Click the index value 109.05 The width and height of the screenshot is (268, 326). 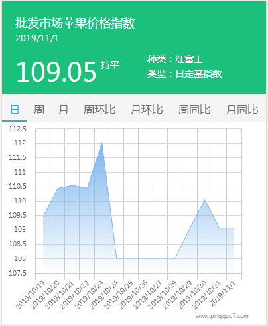pos(56,72)
